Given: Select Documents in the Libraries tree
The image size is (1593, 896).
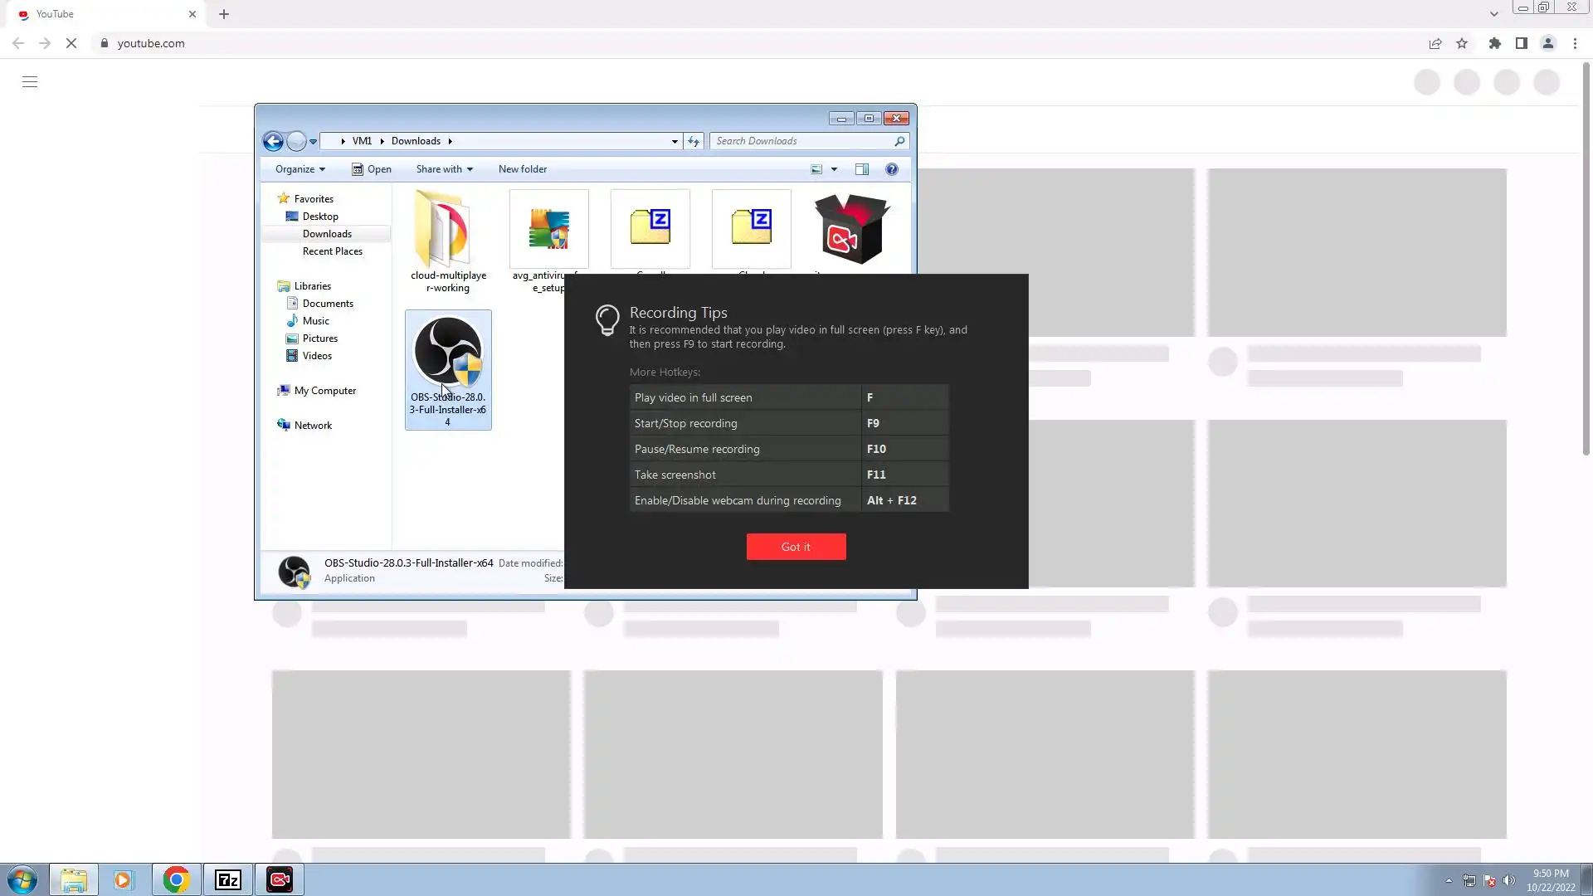Looking at the screenshot, I should tap(328, 304).
